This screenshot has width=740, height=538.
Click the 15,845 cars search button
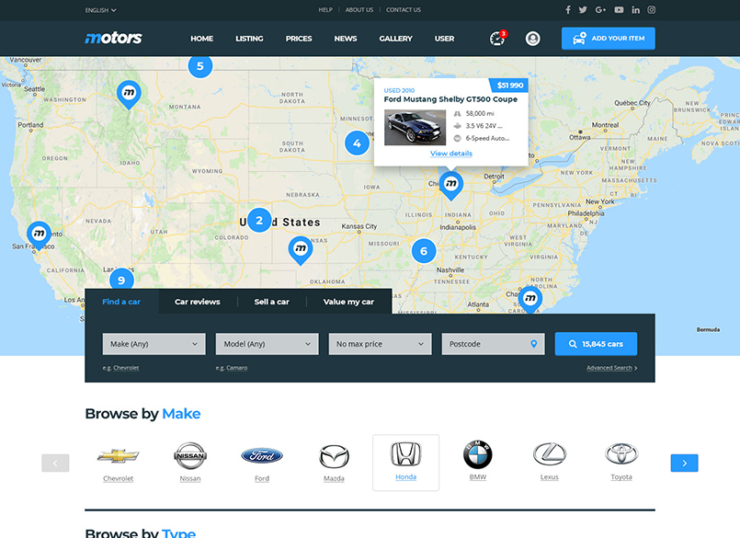tap(596, 344)
